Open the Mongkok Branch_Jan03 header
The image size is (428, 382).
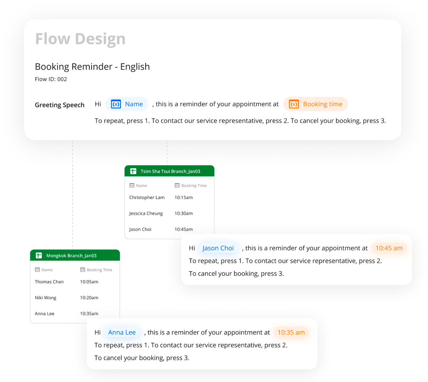point(71,255)
